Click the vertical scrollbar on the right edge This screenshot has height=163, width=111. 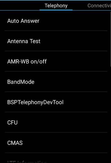click(110, 39)
